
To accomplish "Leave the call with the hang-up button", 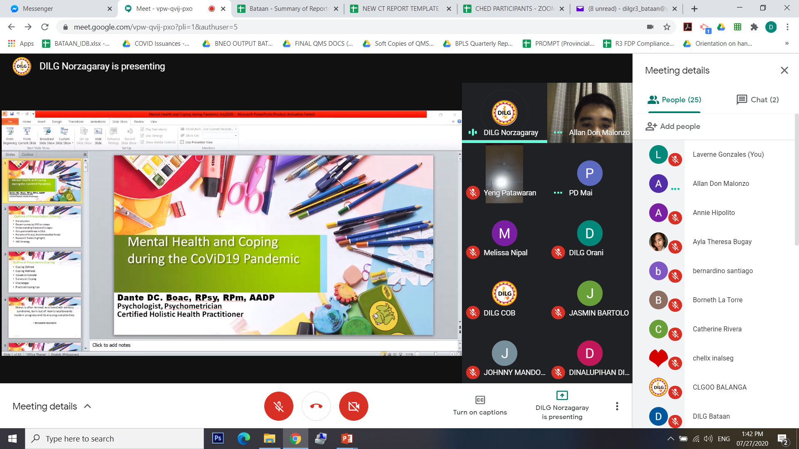I will point(316,406).
